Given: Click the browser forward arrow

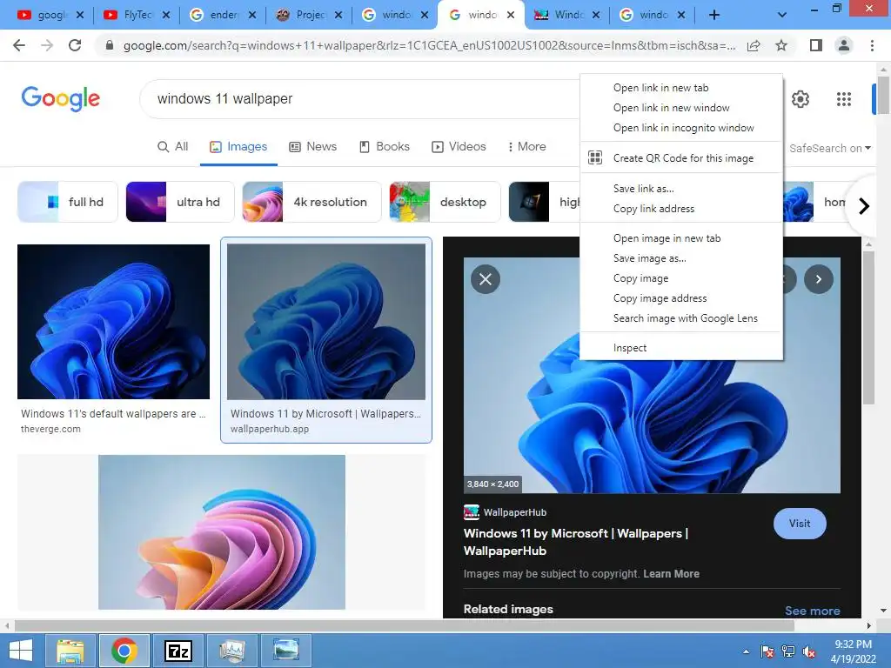Looking at the screenshot, I should click(47, 45).
